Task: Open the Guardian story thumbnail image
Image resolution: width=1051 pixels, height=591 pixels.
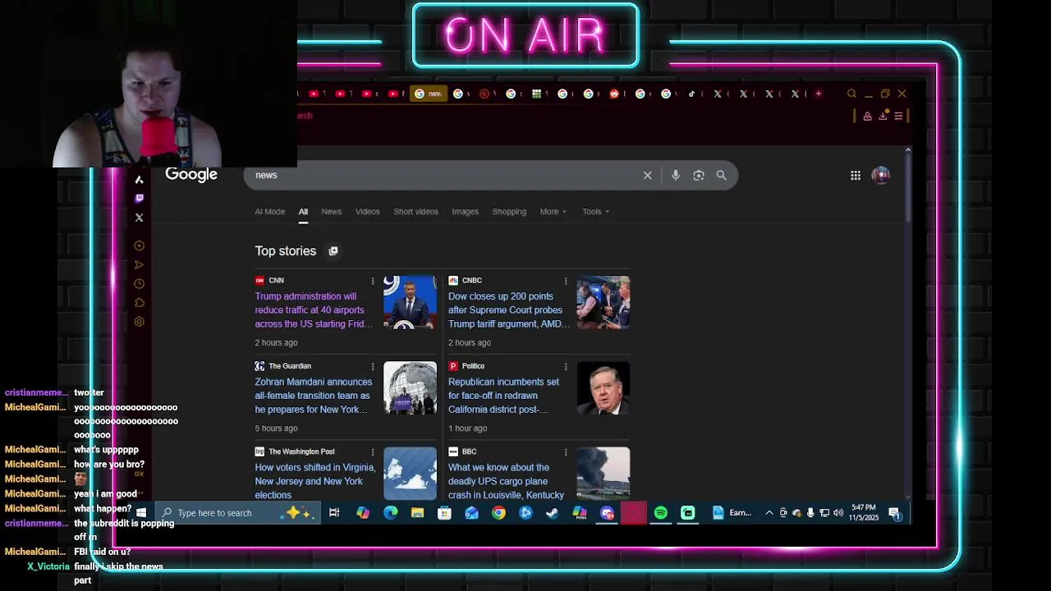Action: [x=410, y=388]
